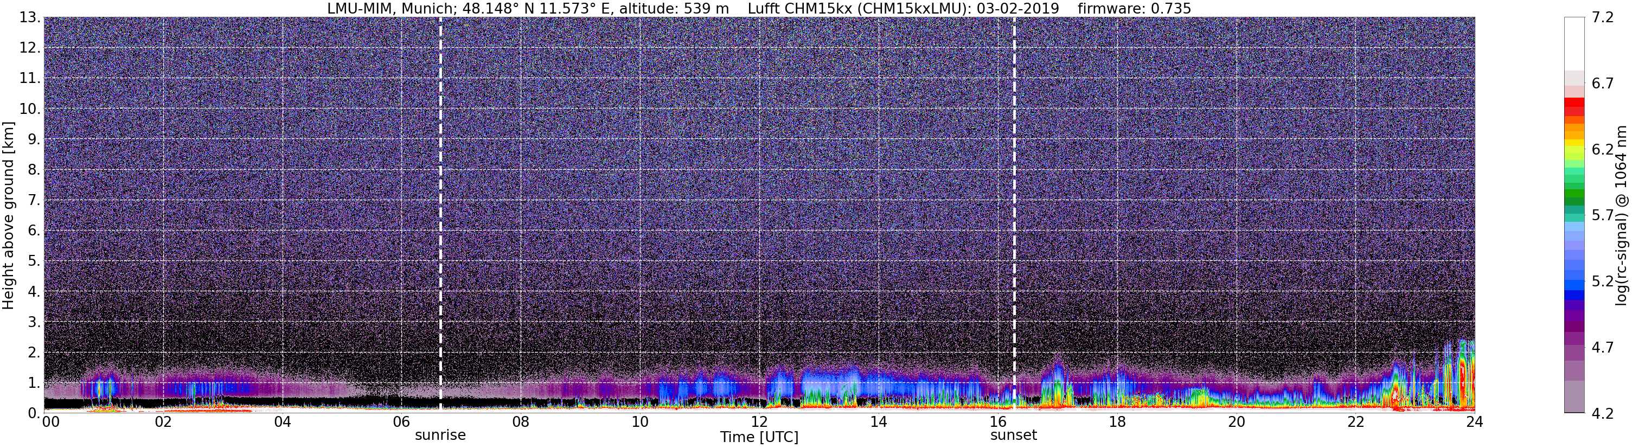Click the time axis tick label 02
The height and width of the screenshot is (448, 1632).
(x=163, y=422)
